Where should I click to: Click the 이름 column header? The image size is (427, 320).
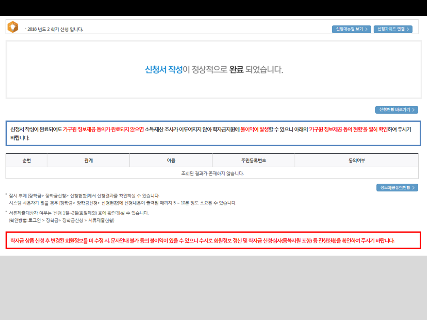(x=171, y=160)
